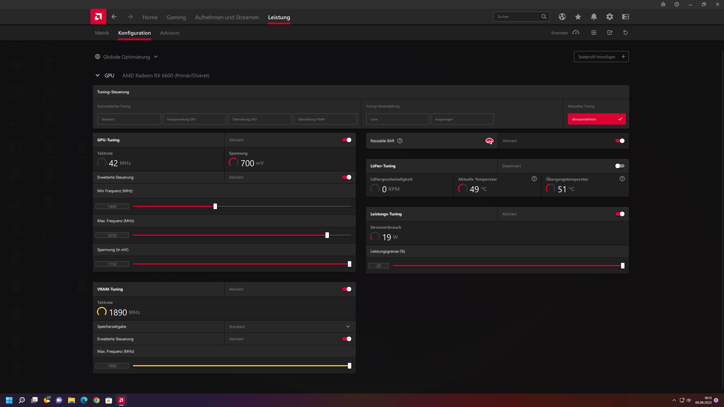This screenshot has width=724, height=407.
Task: Start the Stresstest gauge icon
Action: (576, 33)
